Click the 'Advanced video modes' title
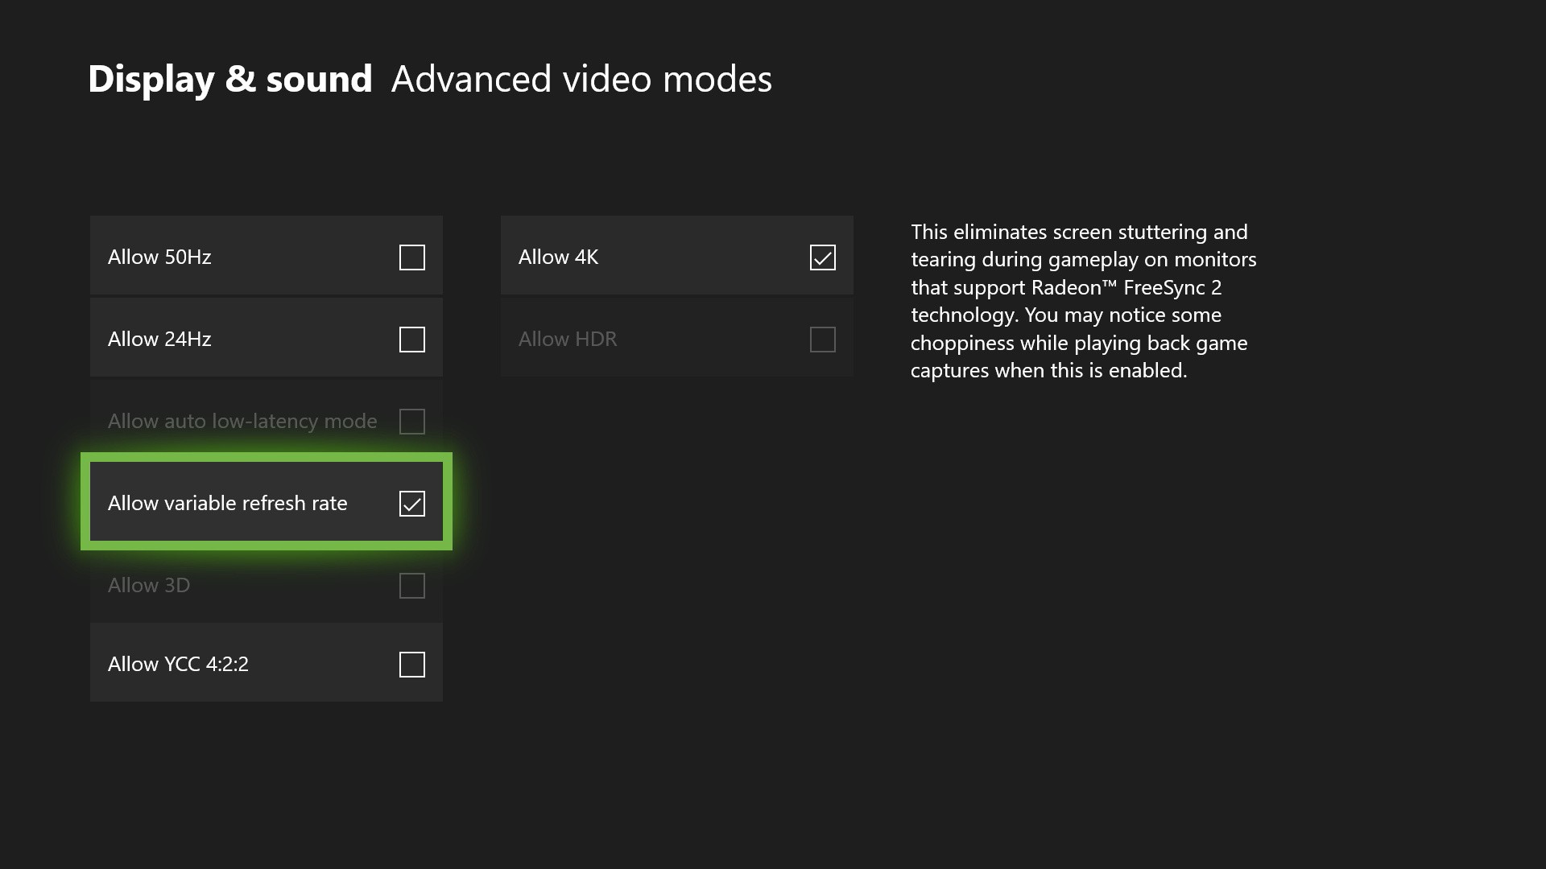 (x=581, y=80)
